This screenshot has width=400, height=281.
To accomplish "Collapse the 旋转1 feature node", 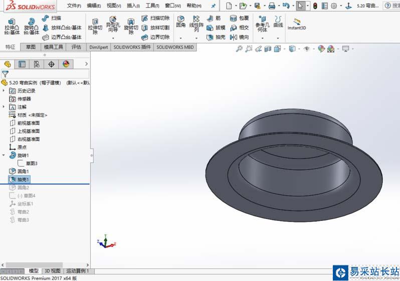I will pos(4,155).
